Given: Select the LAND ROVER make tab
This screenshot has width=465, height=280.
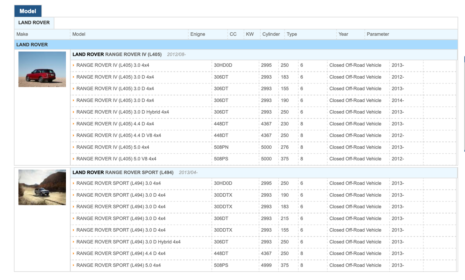Looking at the screenshot, I should (x=34, y=23).
